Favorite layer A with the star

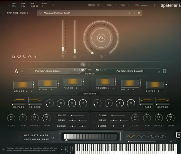click(x=22, y=71)
